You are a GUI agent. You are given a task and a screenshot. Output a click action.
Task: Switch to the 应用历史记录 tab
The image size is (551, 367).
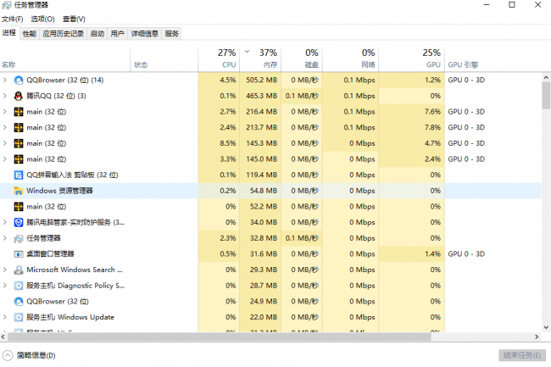click(64, 34)
